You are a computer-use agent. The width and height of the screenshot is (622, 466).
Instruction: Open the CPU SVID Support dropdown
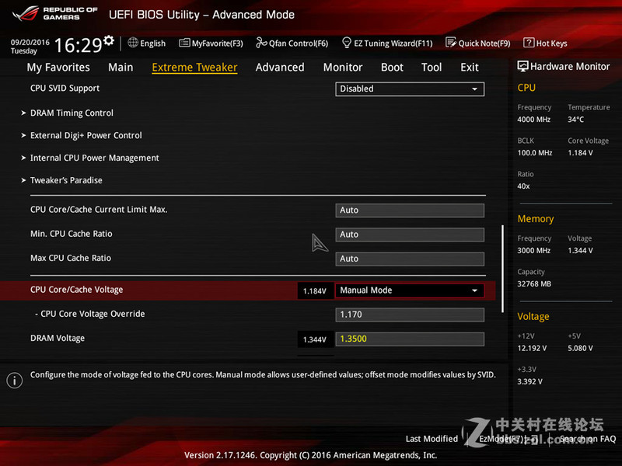pos(410,89)
